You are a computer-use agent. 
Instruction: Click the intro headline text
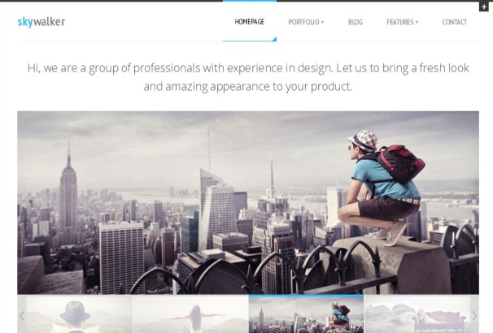248,77
